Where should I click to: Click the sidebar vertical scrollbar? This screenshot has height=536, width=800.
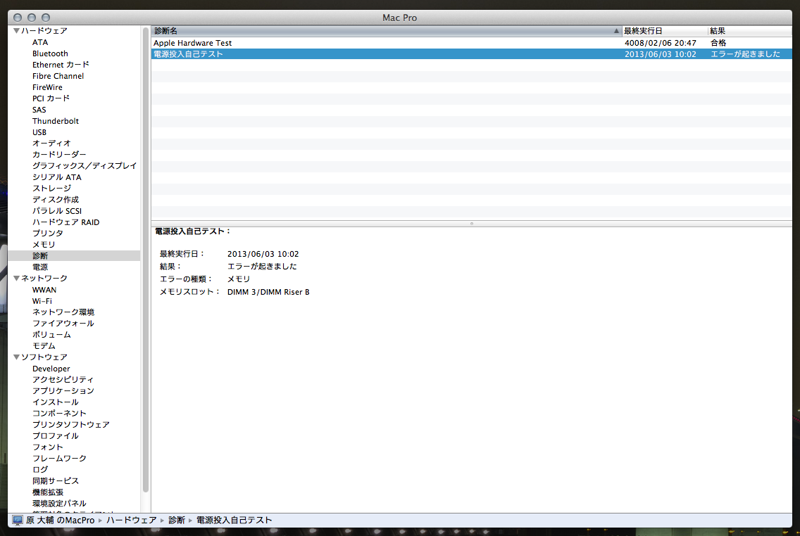coord(145,260)
